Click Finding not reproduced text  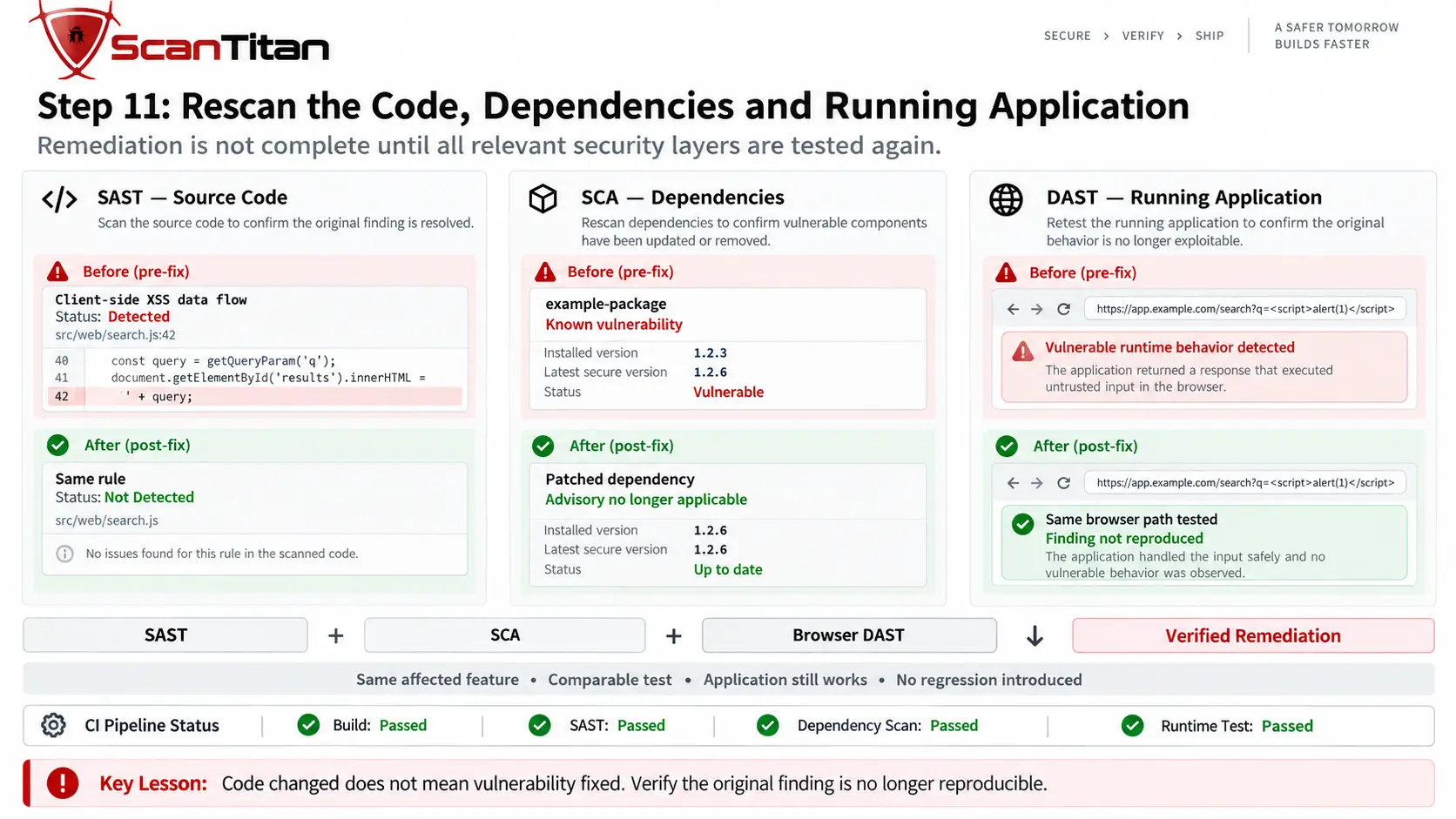coord(1124,539)
